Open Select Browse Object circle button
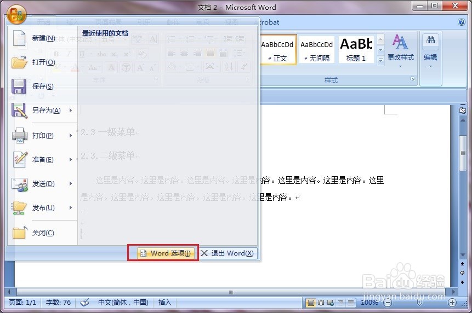The image size is (472, 313). pos(462,273)
